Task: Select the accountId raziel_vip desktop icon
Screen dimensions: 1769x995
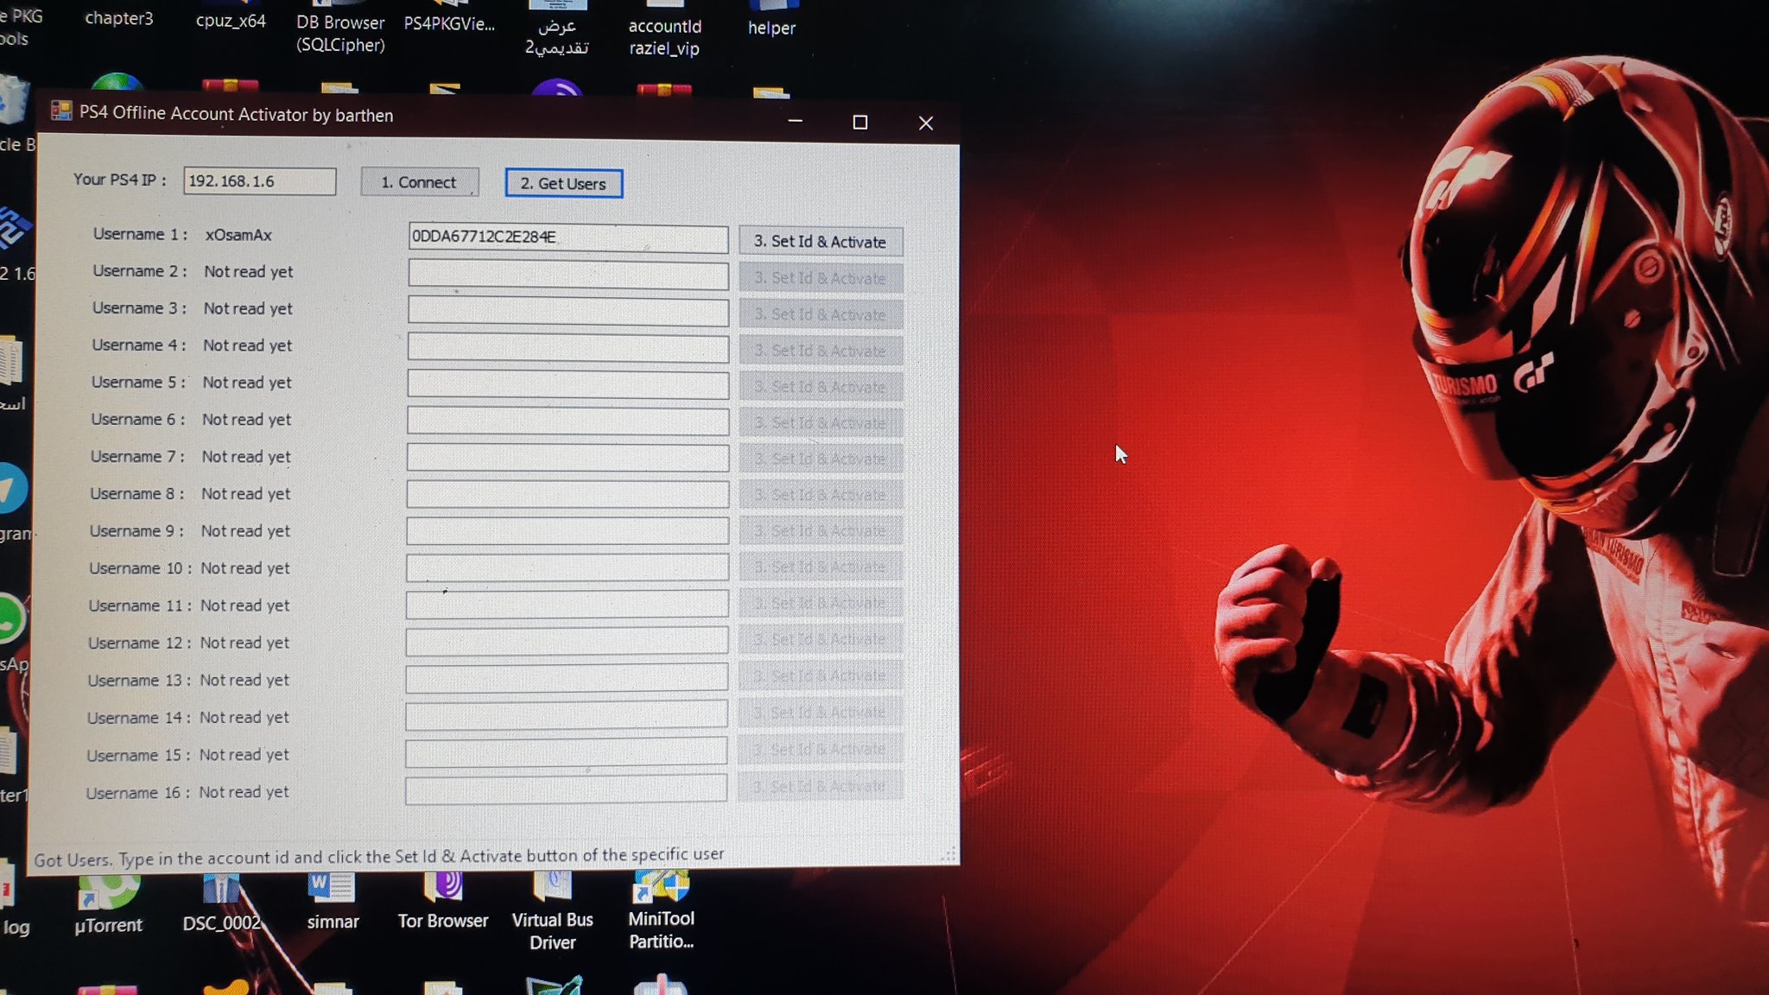Action: 665,30
